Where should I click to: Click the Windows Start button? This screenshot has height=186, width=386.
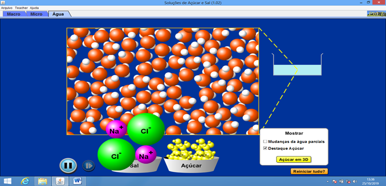pyautogui.click(x=8, y=181)
